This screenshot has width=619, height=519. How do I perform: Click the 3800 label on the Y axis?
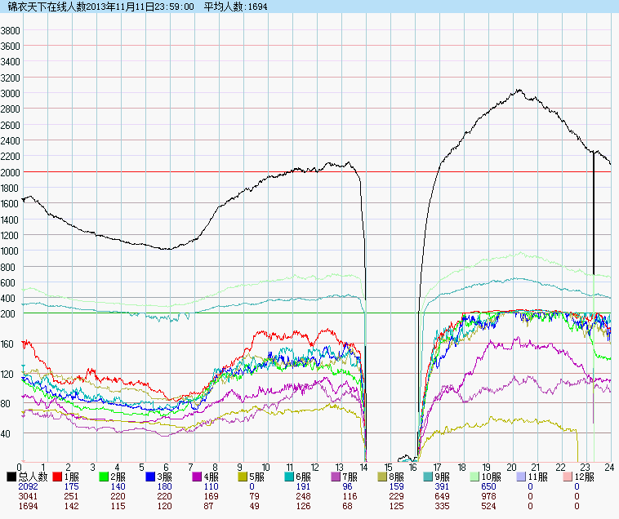(x=11, y=30)
